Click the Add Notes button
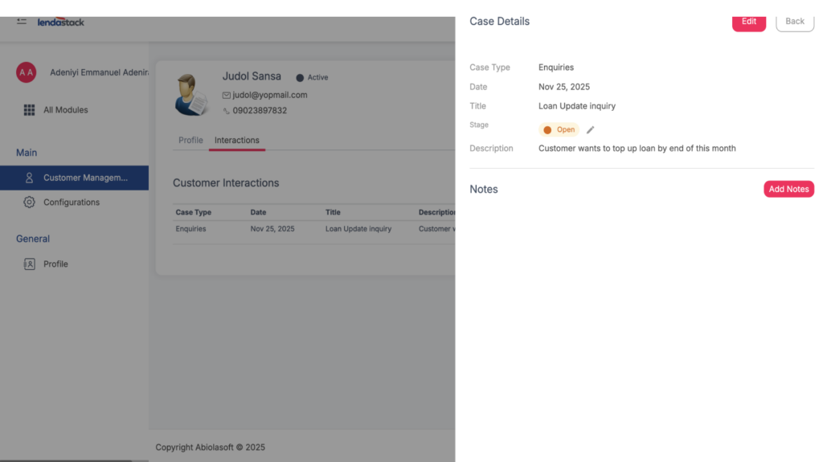 click(788, 189)
